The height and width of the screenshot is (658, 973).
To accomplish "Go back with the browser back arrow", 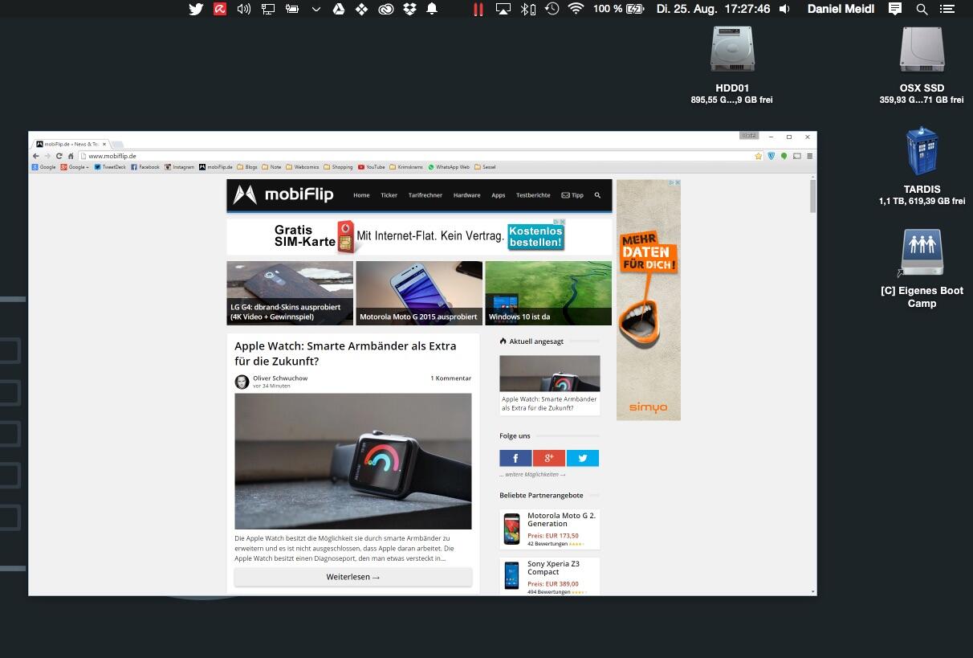I will coord(36,156).
